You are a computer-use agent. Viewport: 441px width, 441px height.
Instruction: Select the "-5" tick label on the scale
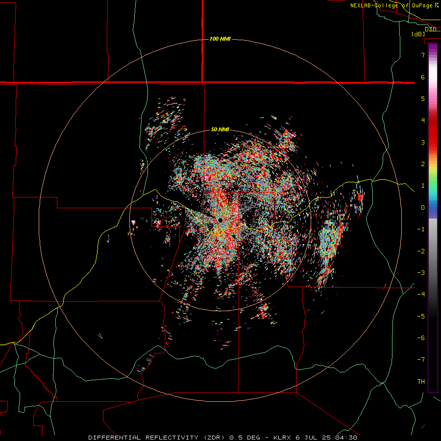point(421,317)
